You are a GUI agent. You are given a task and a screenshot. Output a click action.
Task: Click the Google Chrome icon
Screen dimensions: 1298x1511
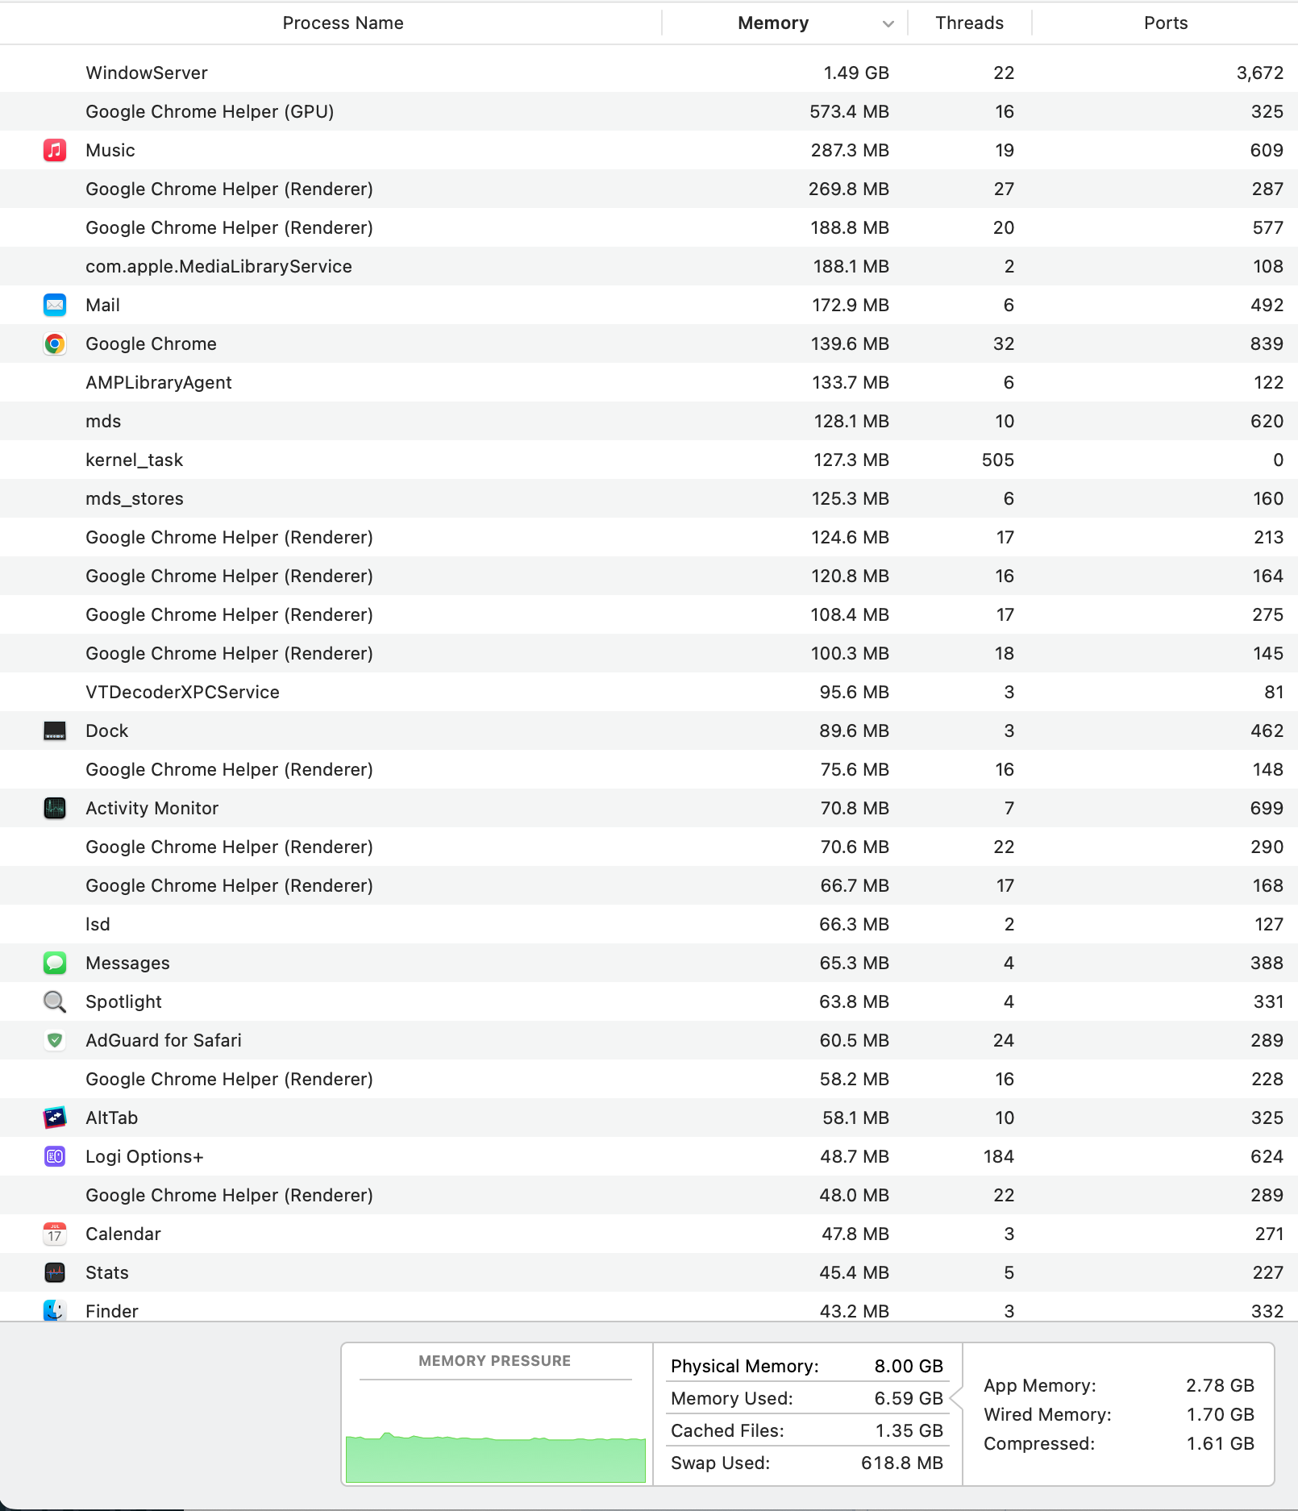click(55, 343)
